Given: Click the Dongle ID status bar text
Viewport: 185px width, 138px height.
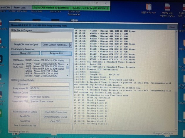Looking at the screenshot, I should 163,133.
